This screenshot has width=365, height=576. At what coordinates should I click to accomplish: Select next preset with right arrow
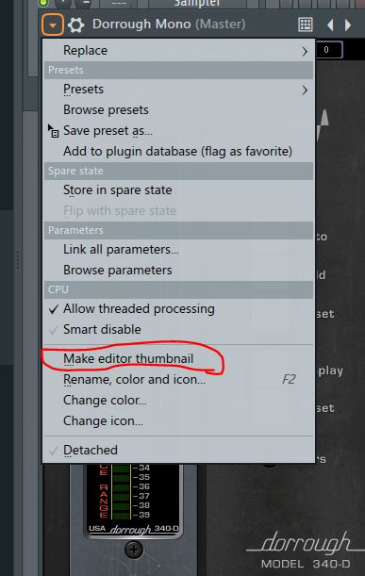[x=347, y=25]
